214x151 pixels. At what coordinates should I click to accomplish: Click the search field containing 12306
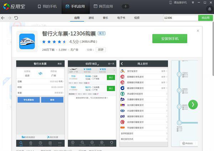pos(180,17)
